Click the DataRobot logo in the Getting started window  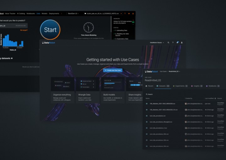[48, 43]
